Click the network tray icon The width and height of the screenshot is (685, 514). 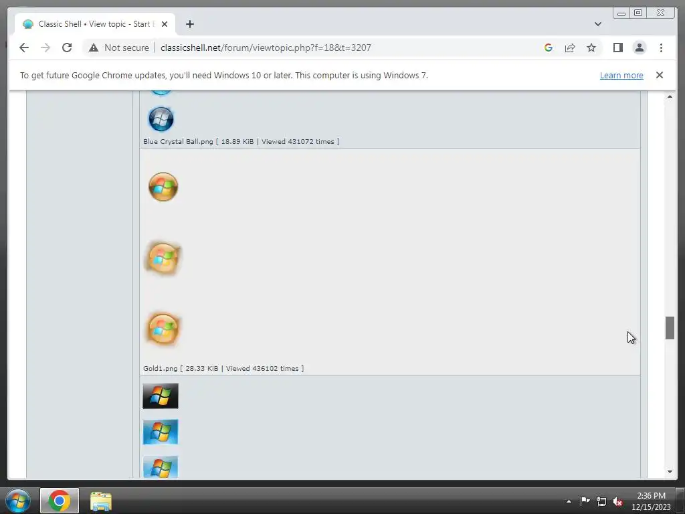tap(601, 501)
